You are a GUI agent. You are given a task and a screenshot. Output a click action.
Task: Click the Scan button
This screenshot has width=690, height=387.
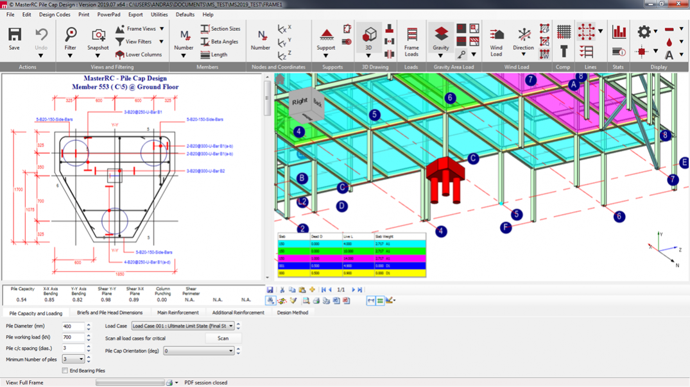tap(223, 338)
